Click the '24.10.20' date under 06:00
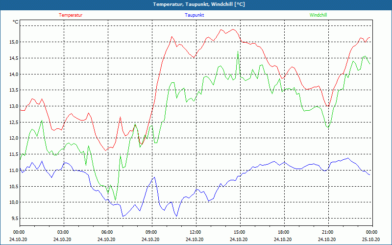Viewport: 392px width, 245px height. (106, 239)
